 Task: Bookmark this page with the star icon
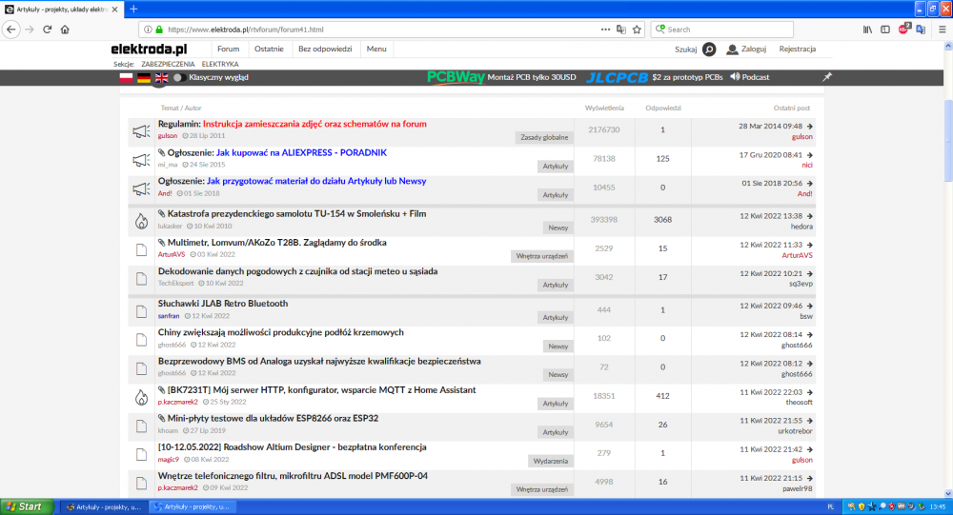637,30
